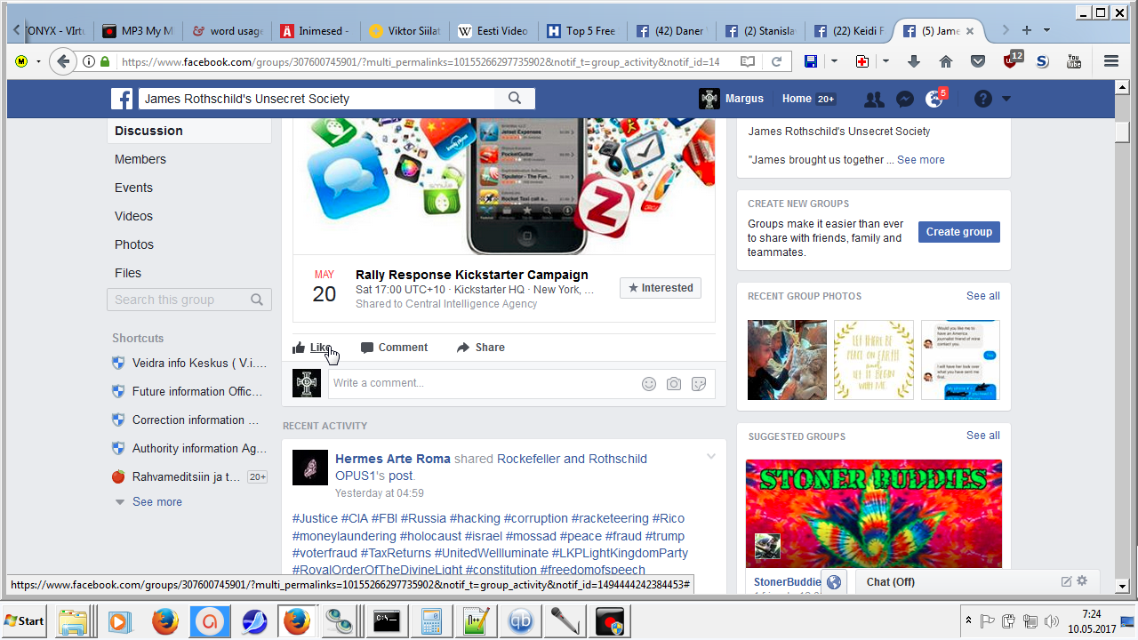Click the down arrow of the page scrollbar
The image size is (1138, 640).
(x=1122, y=586)
